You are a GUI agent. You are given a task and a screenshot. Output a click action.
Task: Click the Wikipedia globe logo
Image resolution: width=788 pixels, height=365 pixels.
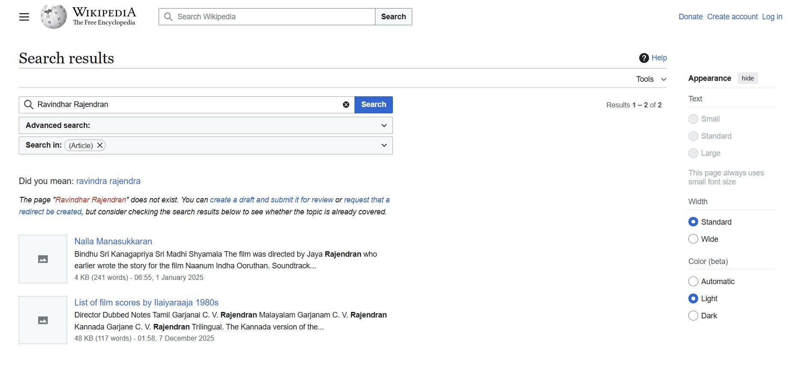click(x=53, y=17)
